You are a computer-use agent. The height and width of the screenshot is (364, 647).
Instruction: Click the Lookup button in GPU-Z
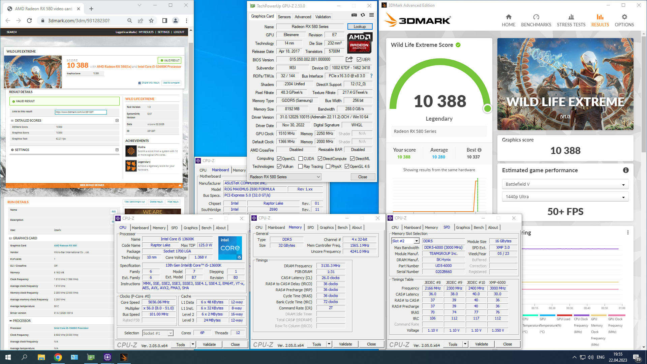pos(360,27)
